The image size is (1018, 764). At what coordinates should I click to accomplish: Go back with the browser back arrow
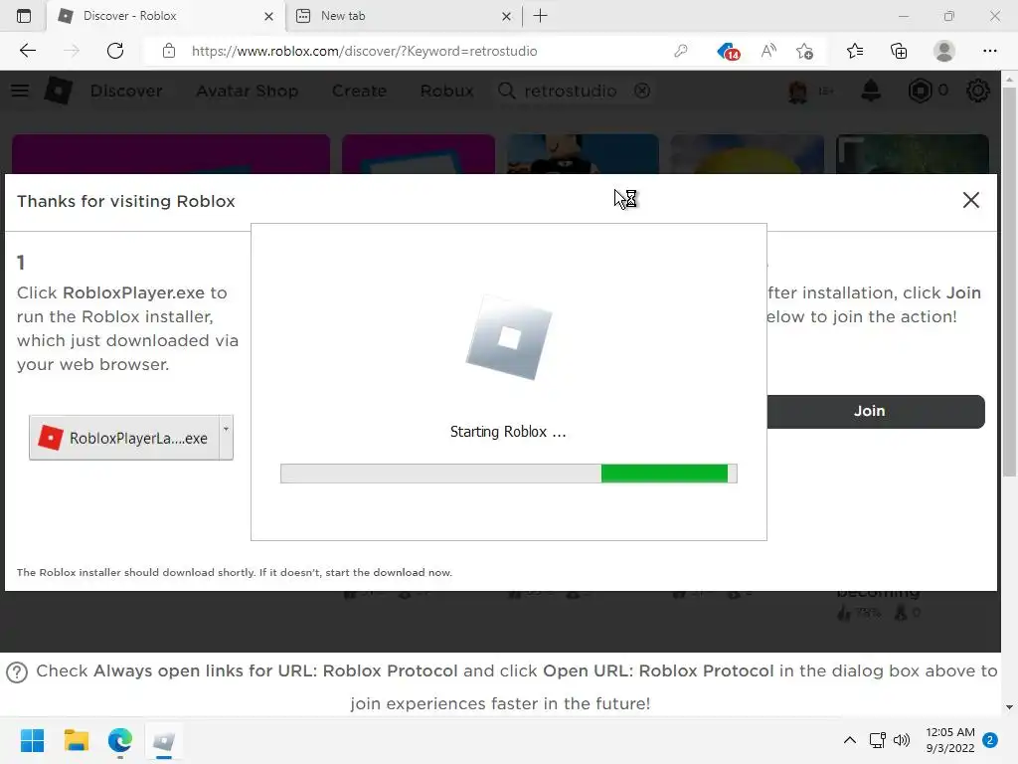coord(27,51)
